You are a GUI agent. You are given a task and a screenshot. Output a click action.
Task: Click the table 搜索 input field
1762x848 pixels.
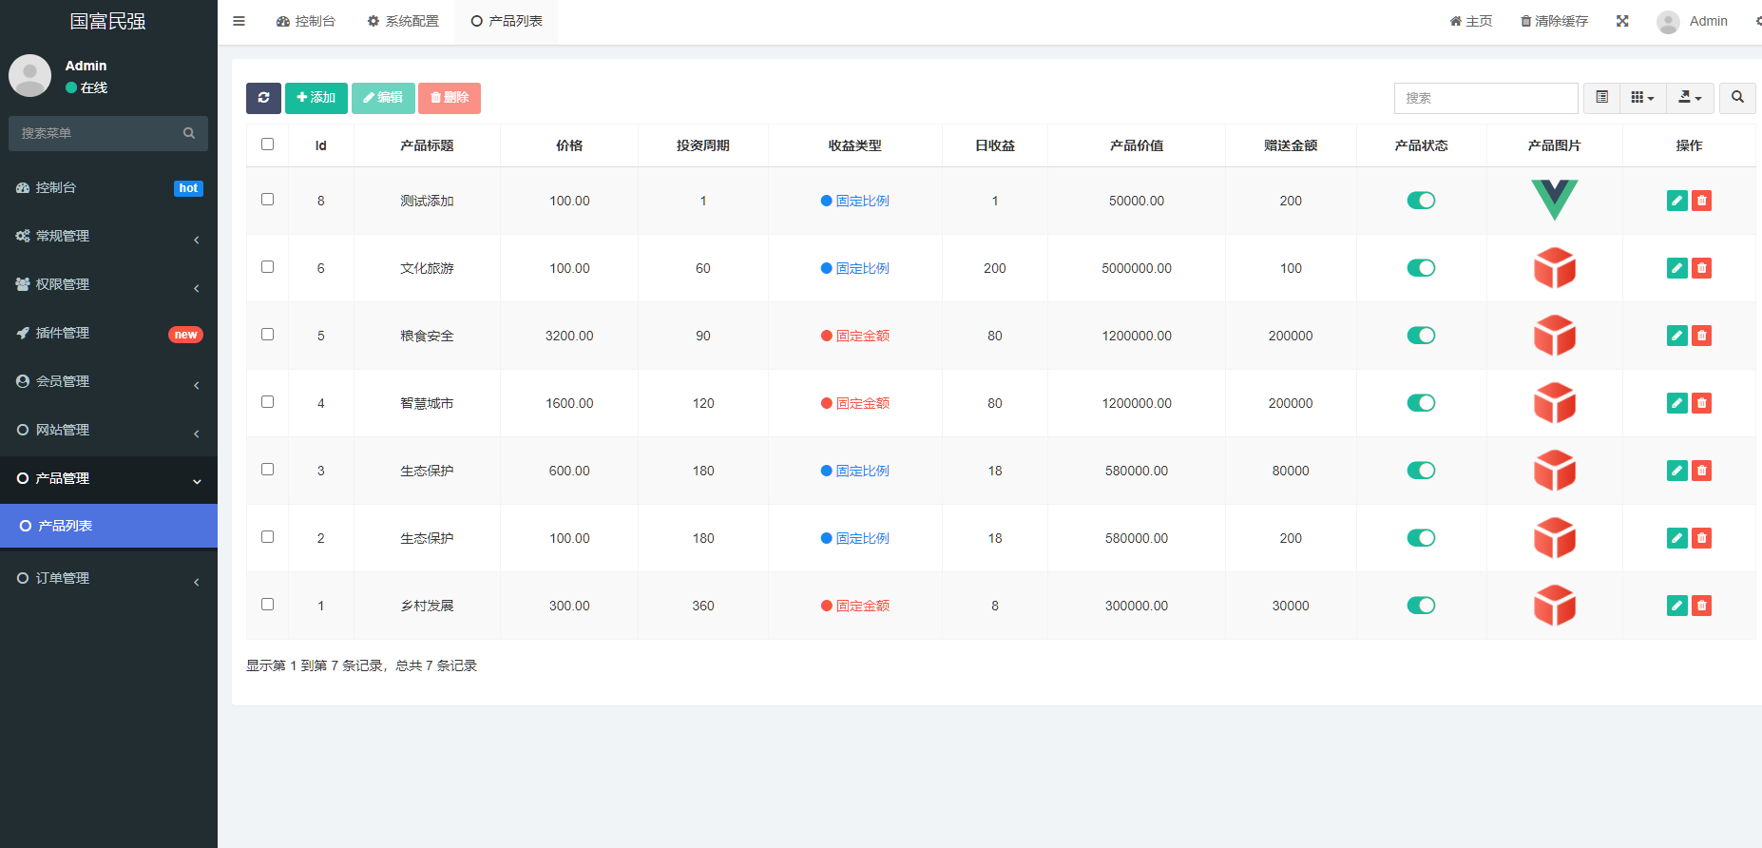point(1485,98)
